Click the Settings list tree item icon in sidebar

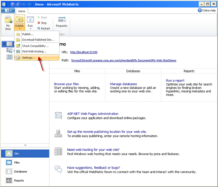point(9,57)
